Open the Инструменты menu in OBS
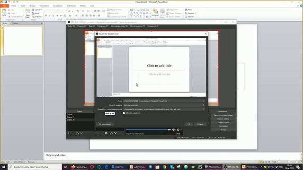This screenshot has height=170, width=303. (x=137, y=26)
